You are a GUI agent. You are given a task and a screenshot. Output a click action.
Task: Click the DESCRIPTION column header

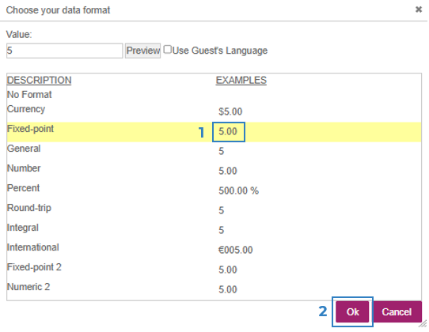point(39,81)
